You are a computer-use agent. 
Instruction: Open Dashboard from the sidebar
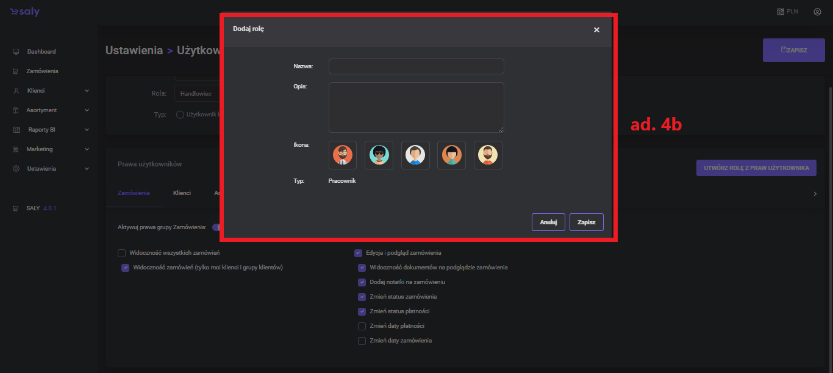[41, 52]
